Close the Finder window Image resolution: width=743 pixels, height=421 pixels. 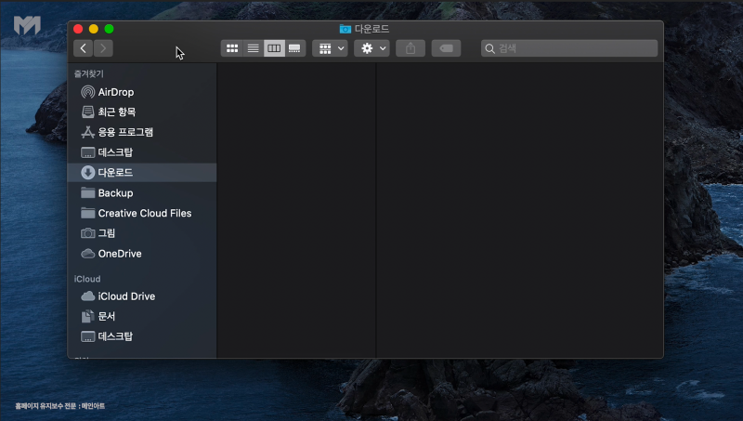(78, 29)
